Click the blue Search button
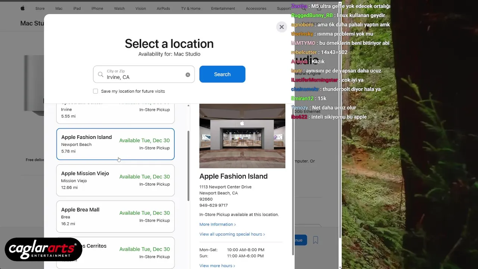Image resolution: width=478 pixels, height=269 pixels. pos(222,74)
